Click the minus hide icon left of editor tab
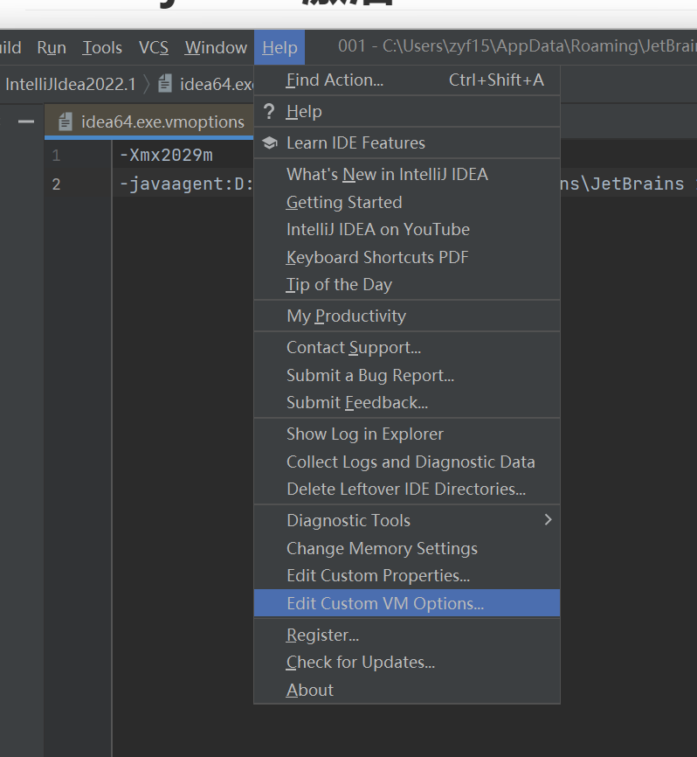 pos(26,122)
